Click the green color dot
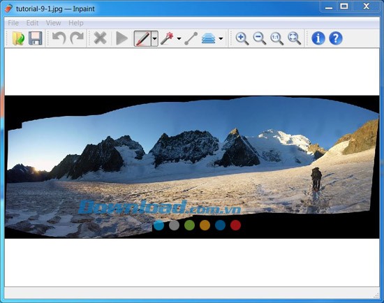 (x=189, y=225)
